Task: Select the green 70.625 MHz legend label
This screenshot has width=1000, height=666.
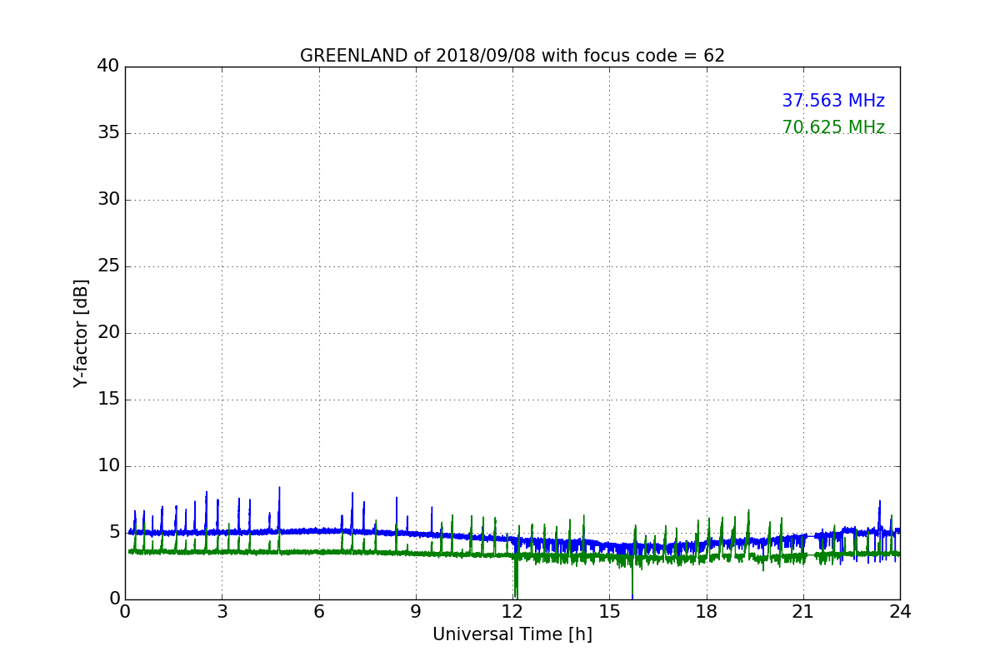Action: click(x=833, y=127)
